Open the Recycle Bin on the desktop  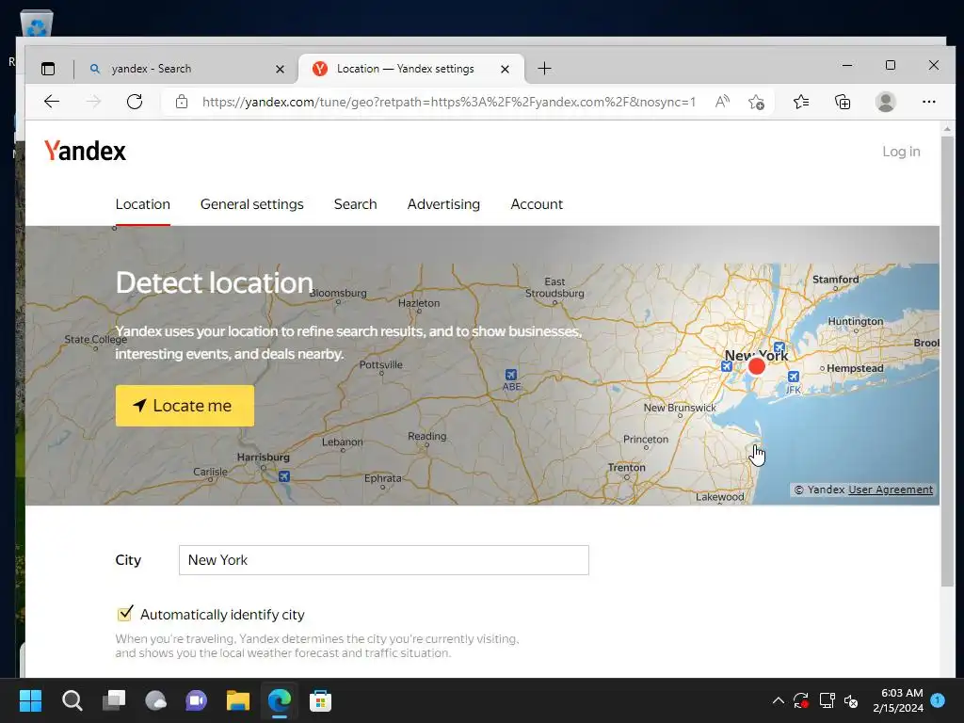pyautogui.click(x=37, y=24)
